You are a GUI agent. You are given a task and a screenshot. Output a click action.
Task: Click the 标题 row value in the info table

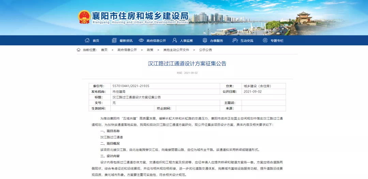click(x=137, y=97)
